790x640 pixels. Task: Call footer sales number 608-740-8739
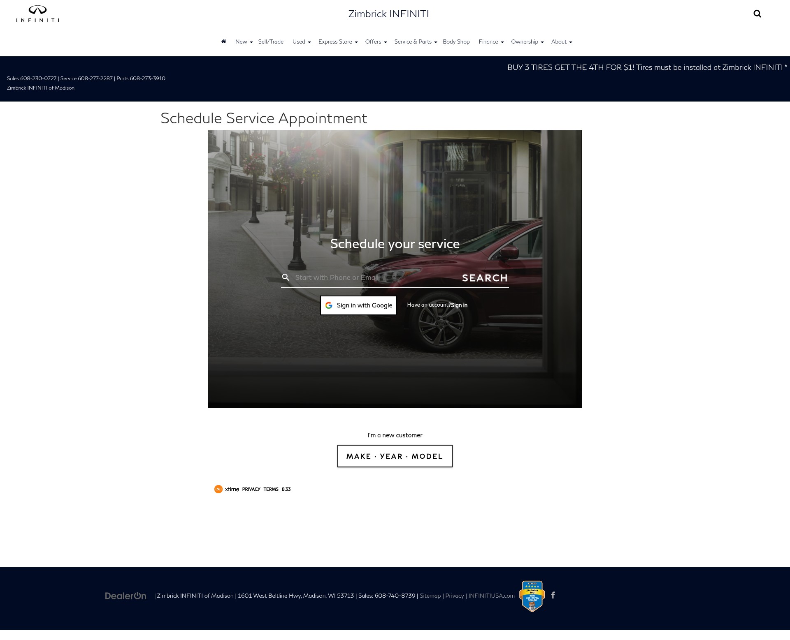coord(395,596)
